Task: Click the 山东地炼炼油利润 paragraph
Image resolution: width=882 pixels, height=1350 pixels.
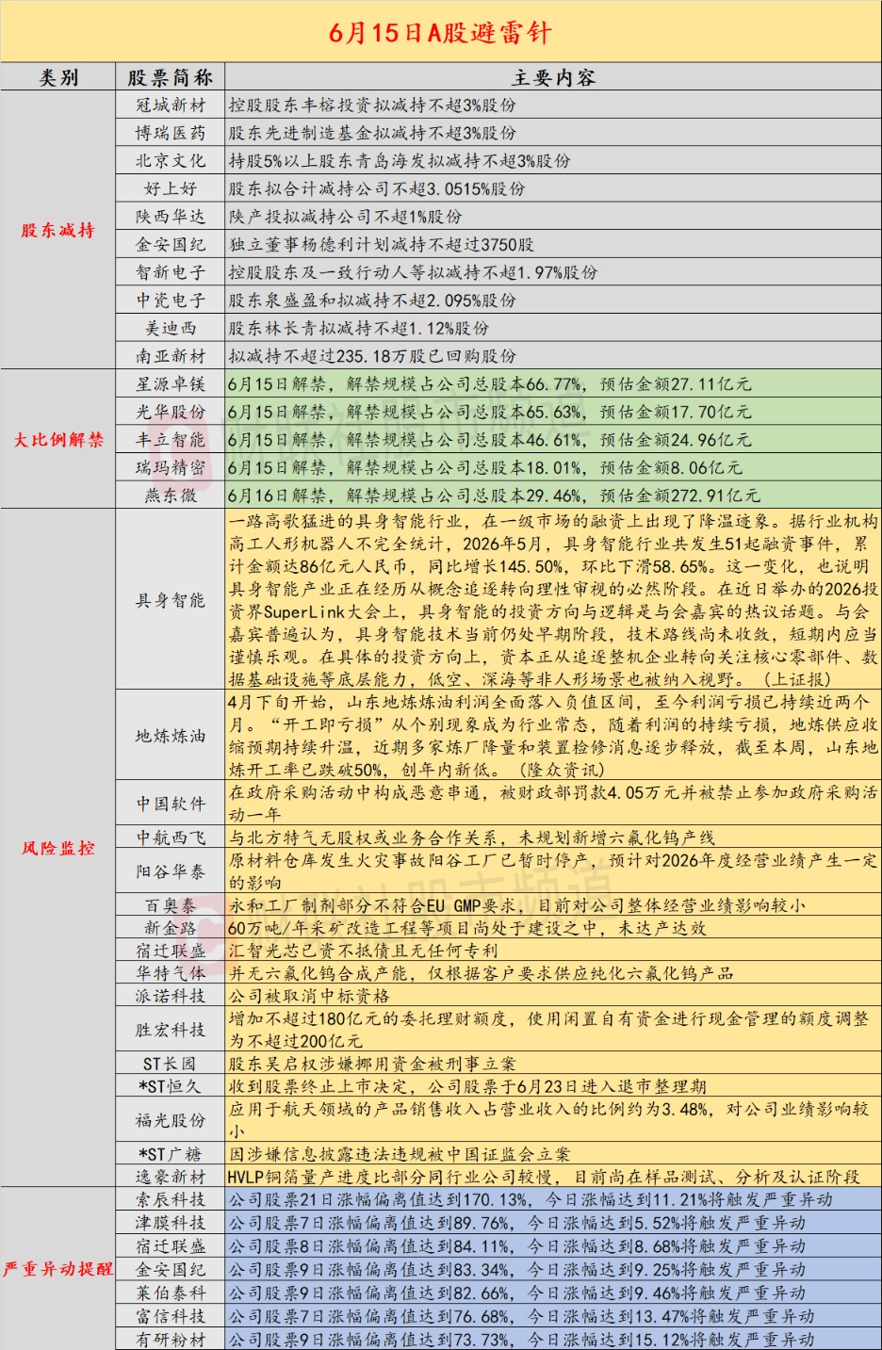Action: 553,735
